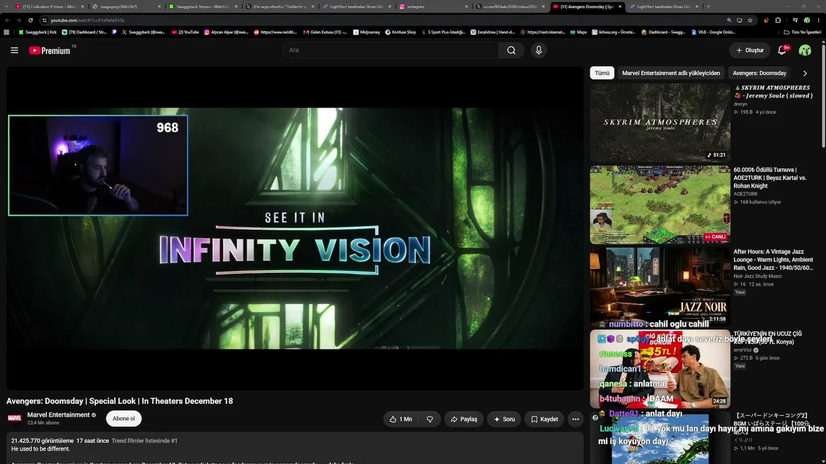Switch to the Instagram tab
The height and width of the screenshot is (464, 826).
432,6
